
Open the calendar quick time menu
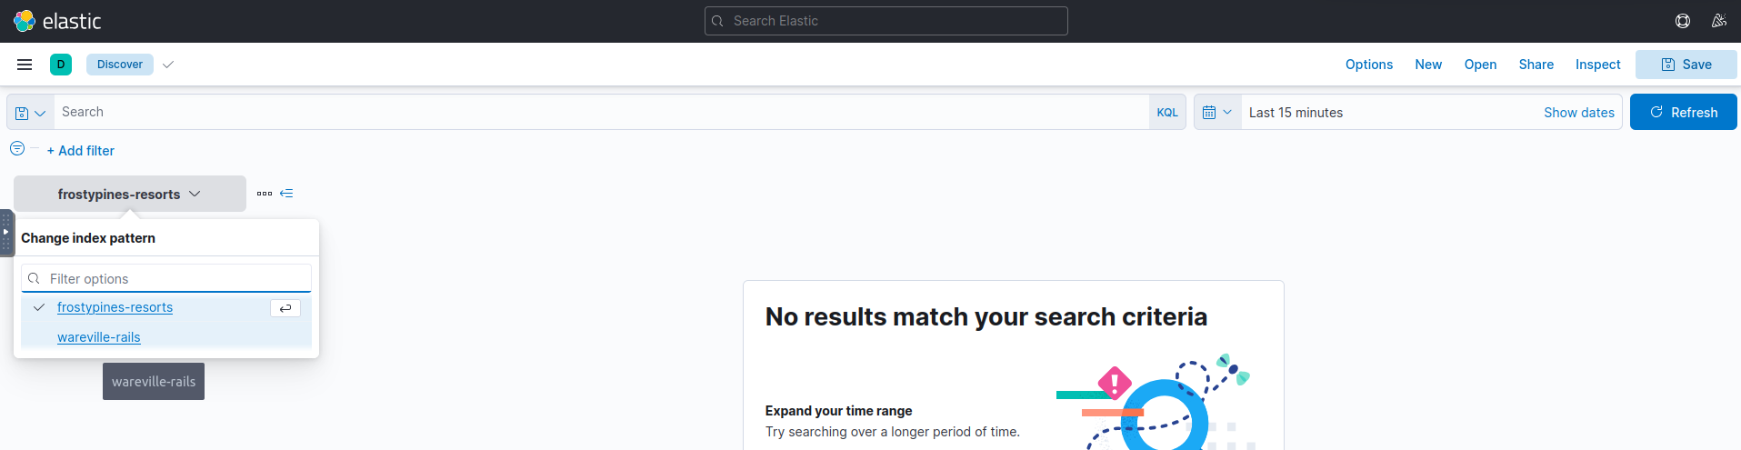pyautogui.click(x=1217, y=113)
